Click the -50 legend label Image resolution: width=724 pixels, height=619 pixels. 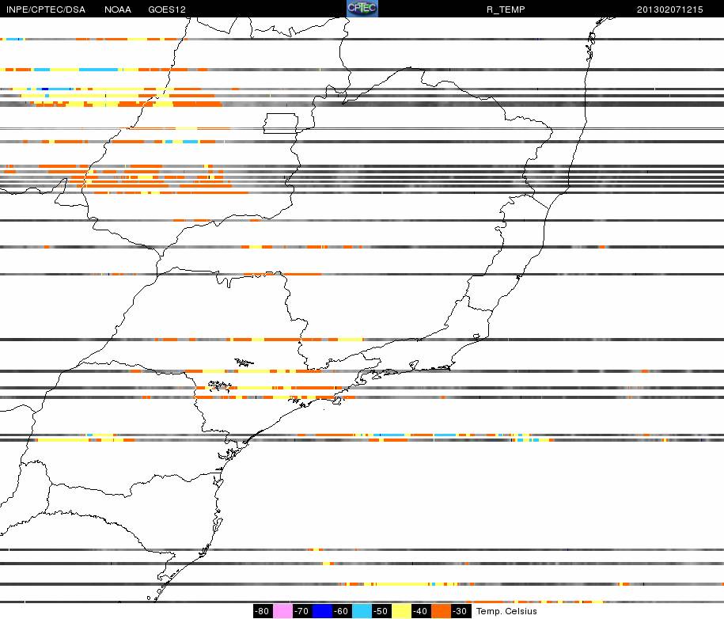point(381,611)
